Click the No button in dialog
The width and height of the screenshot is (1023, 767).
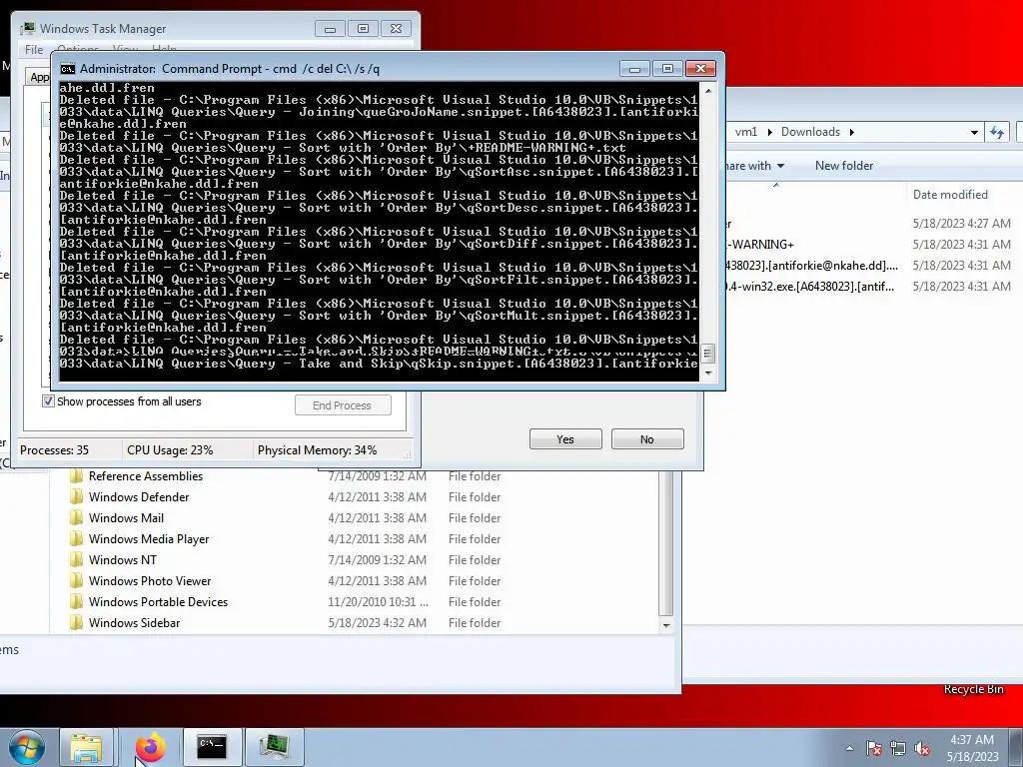pyautogui.click(x=647, y=439)
